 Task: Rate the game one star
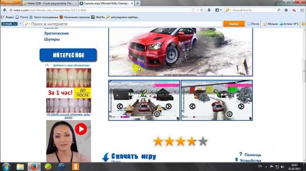pyautogui.click(x=158, y=141)
